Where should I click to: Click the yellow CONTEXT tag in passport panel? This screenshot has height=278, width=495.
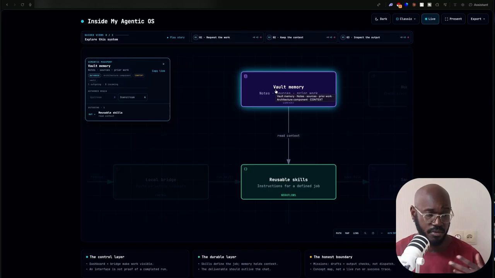tap(139, 75)
